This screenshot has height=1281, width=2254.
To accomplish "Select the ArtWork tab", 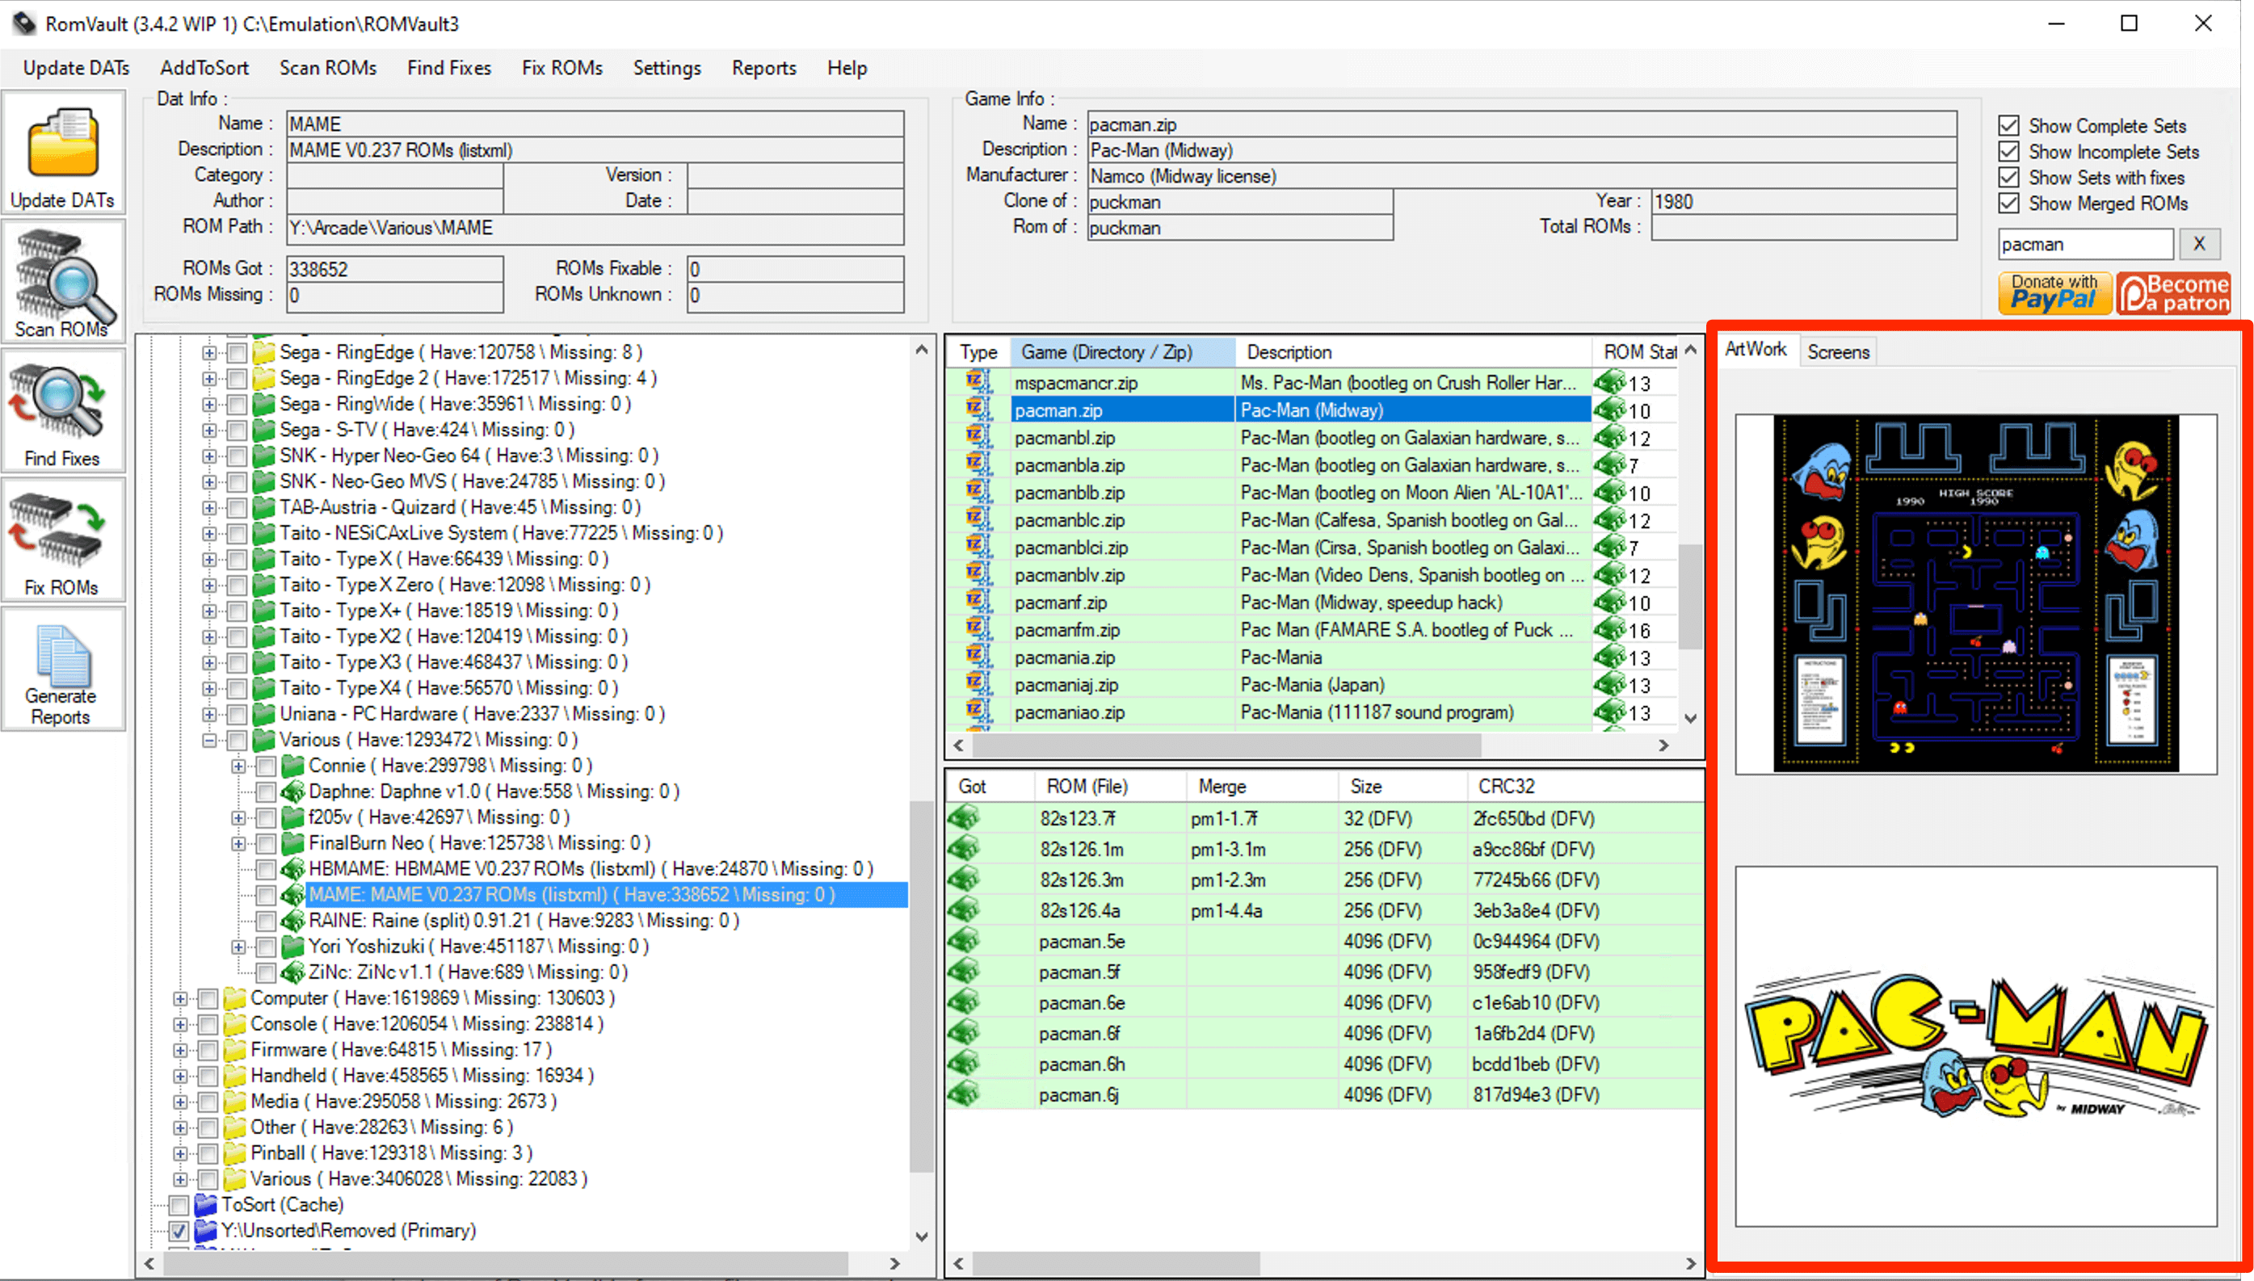I will click(1756, 349).
